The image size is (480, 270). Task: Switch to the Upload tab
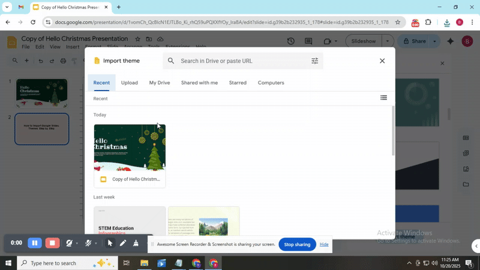pos(129,83)
